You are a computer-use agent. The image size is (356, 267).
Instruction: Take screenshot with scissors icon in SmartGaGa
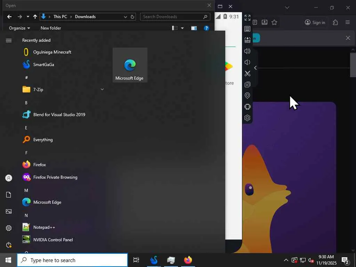(248, 73)
